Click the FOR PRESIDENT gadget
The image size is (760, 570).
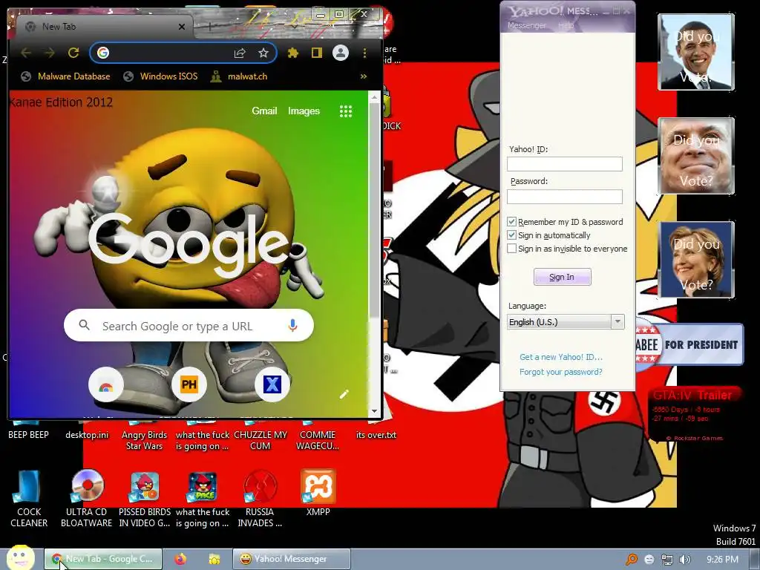689,344
